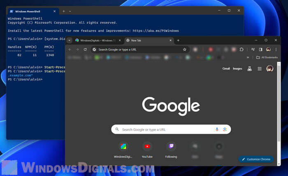Open Gmail link
Image resolution: width=288 pixels, height=176 pixels.
[226, 69]
